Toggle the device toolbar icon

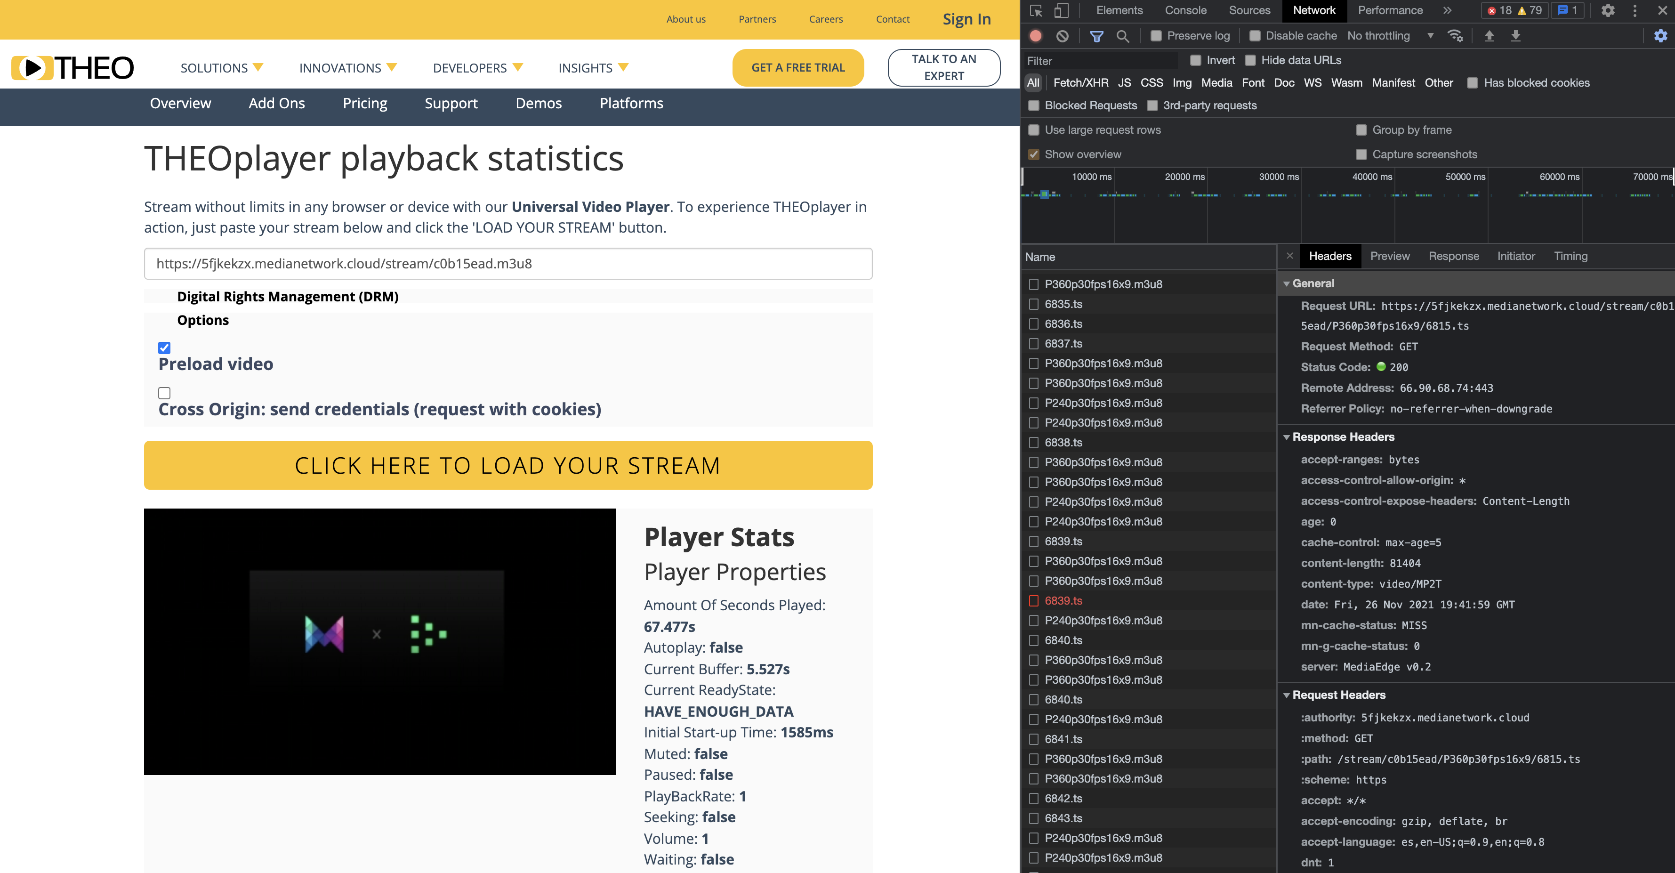click(1061, 10)
